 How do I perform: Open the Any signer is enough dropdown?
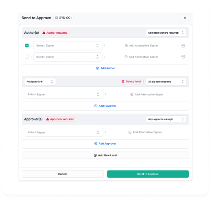coord(166,119)
